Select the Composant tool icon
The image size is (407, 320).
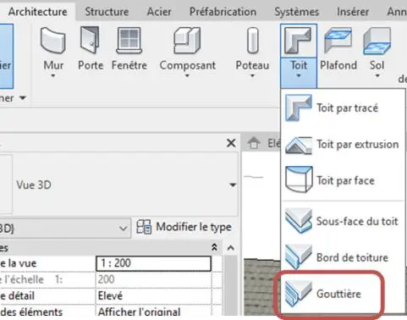pyautogui.click(x=187, y=41)
